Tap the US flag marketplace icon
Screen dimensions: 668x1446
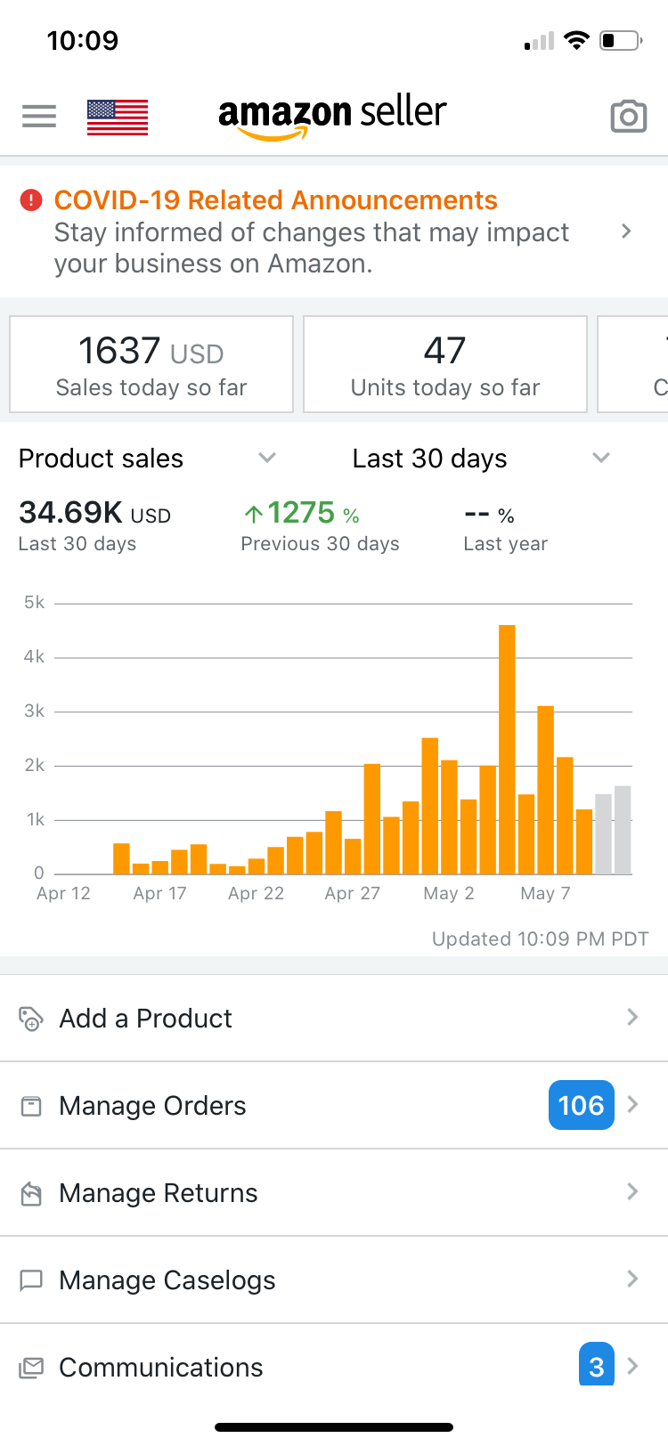(x=118, y=117)
